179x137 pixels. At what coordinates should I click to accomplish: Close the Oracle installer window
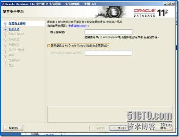pyautogui.click(x=173, y=4)
